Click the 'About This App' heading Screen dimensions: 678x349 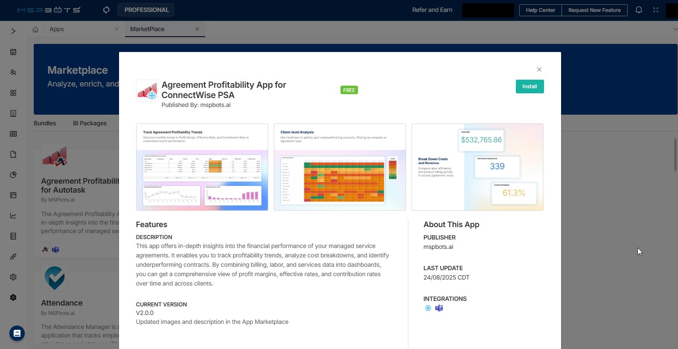click(x=451, y=225)
